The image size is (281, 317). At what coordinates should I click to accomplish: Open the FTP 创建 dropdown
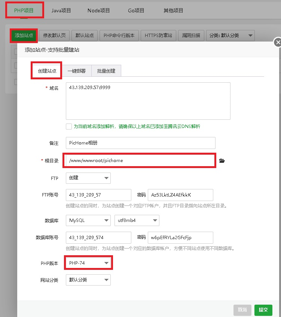pos(88,178)
